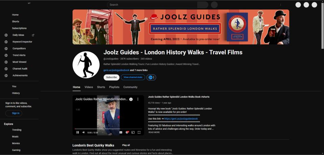The height and width of the screenshot is (155, 324).
Task: Click the '287K subscribers' text
Action: click(129, 59)
